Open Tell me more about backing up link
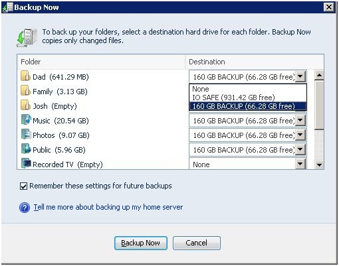 (108, 207)
